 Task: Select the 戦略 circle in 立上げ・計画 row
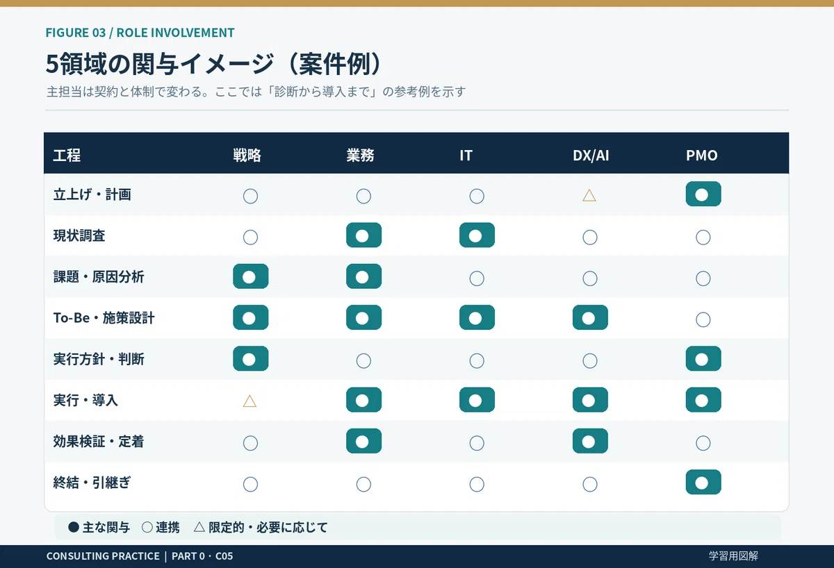(x=250, y=196)
